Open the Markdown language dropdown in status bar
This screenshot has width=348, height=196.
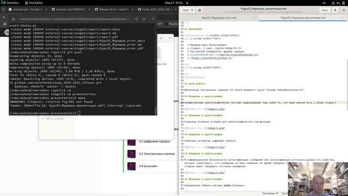[x=270, y=194]
